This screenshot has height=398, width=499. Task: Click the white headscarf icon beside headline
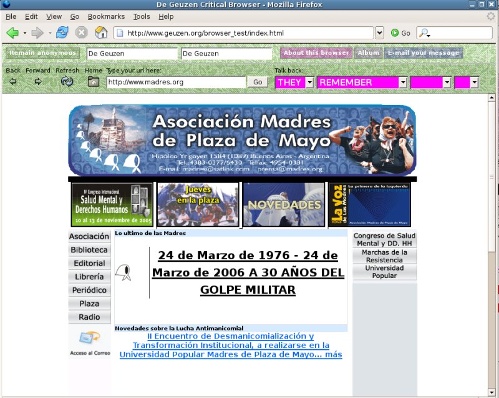tap(124, 272)
